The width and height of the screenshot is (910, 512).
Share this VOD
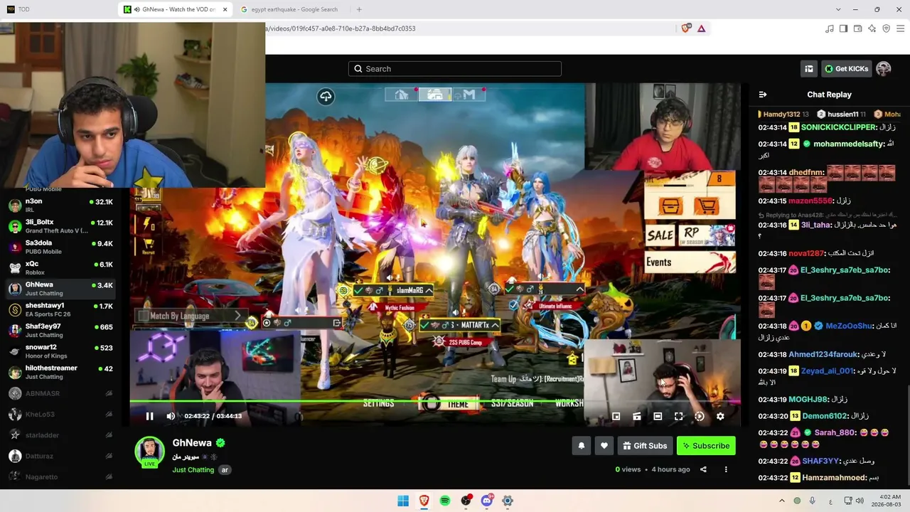(703, 469)
